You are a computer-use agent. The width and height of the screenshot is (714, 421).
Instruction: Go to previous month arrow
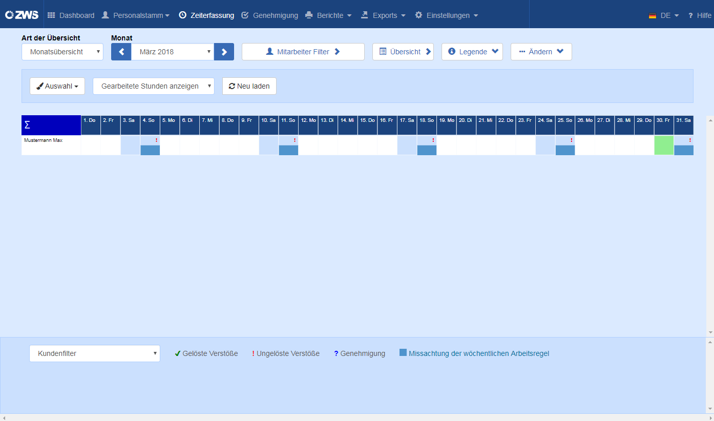pyautogui.click(x=121, y=52)
